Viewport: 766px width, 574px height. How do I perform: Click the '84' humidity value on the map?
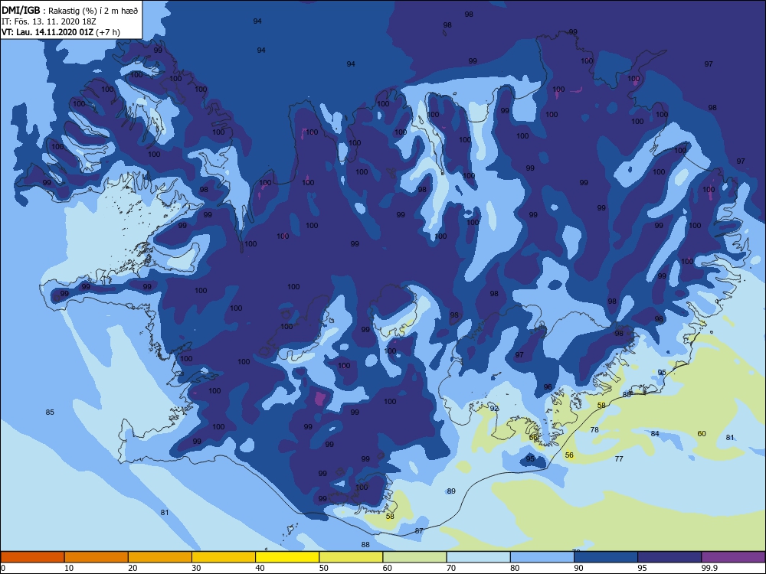pos(655,434)
